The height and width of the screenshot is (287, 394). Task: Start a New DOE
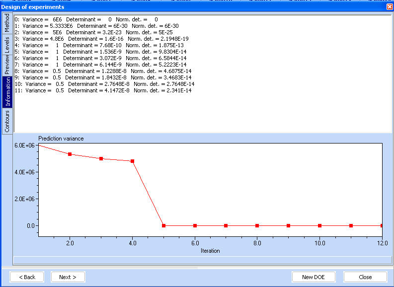[x=313, y=277]
